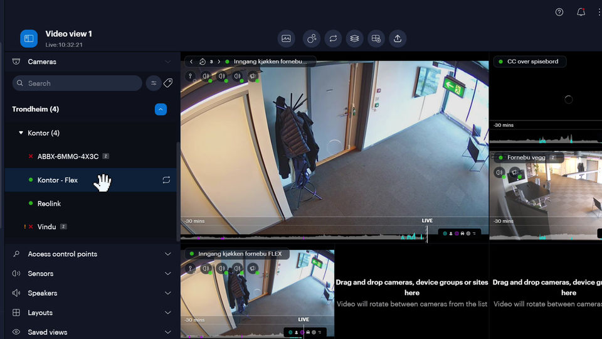
Task: Open the stacked layers icon in top toolbar
Action: pyautogui.click(x=354, y=38)
